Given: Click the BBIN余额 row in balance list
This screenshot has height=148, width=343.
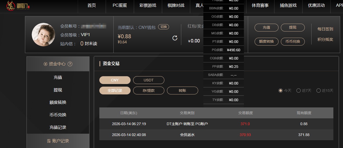Looking at the screenshot, I should (x=224, y=8).
